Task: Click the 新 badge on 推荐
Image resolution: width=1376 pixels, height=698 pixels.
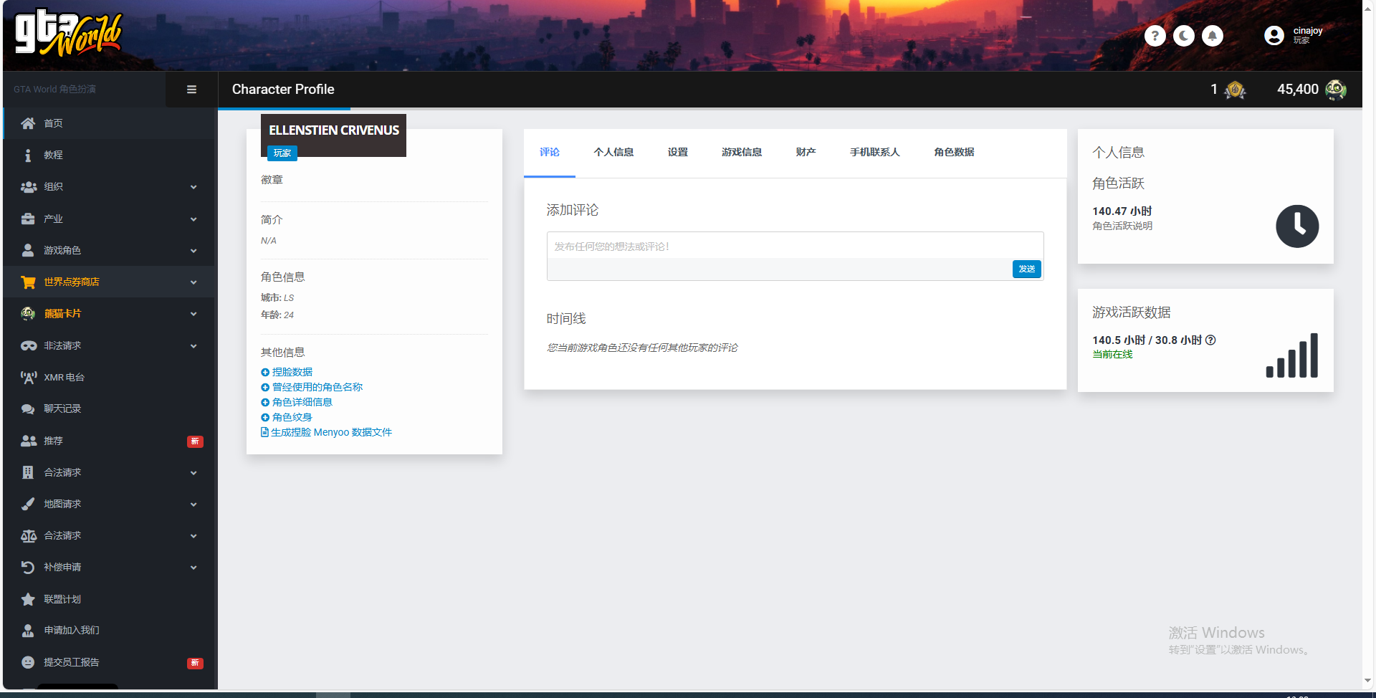Action: 195,441
